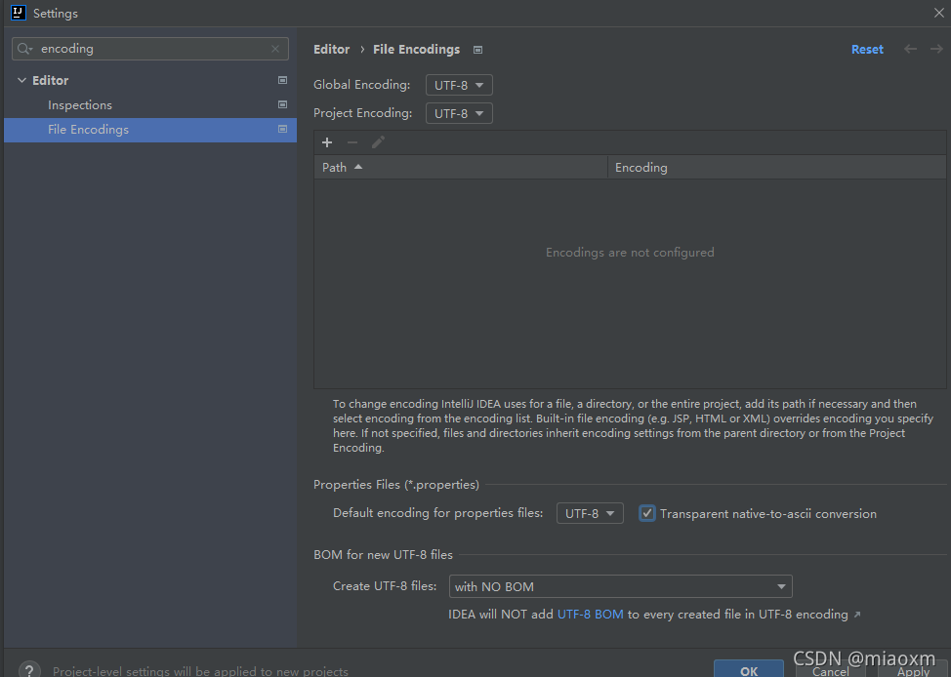Click the project-level icon on File Encodings row
The image size is (951, 677).
click(x=282, y=129)
